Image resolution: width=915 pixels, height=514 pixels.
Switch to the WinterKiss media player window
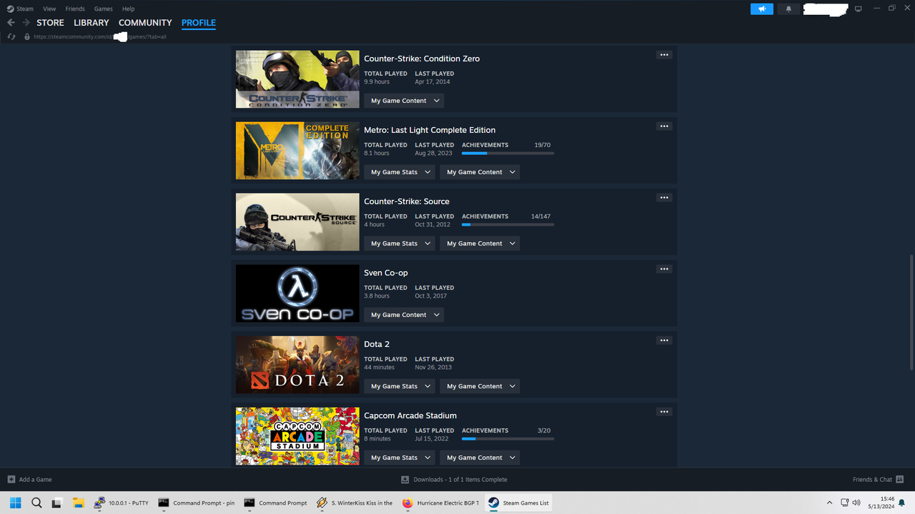pyautogui.click(x=354, y=503)
